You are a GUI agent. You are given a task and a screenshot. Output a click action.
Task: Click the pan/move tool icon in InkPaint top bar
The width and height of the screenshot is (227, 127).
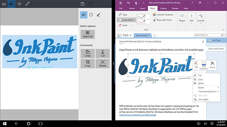[x=20, y=4]
